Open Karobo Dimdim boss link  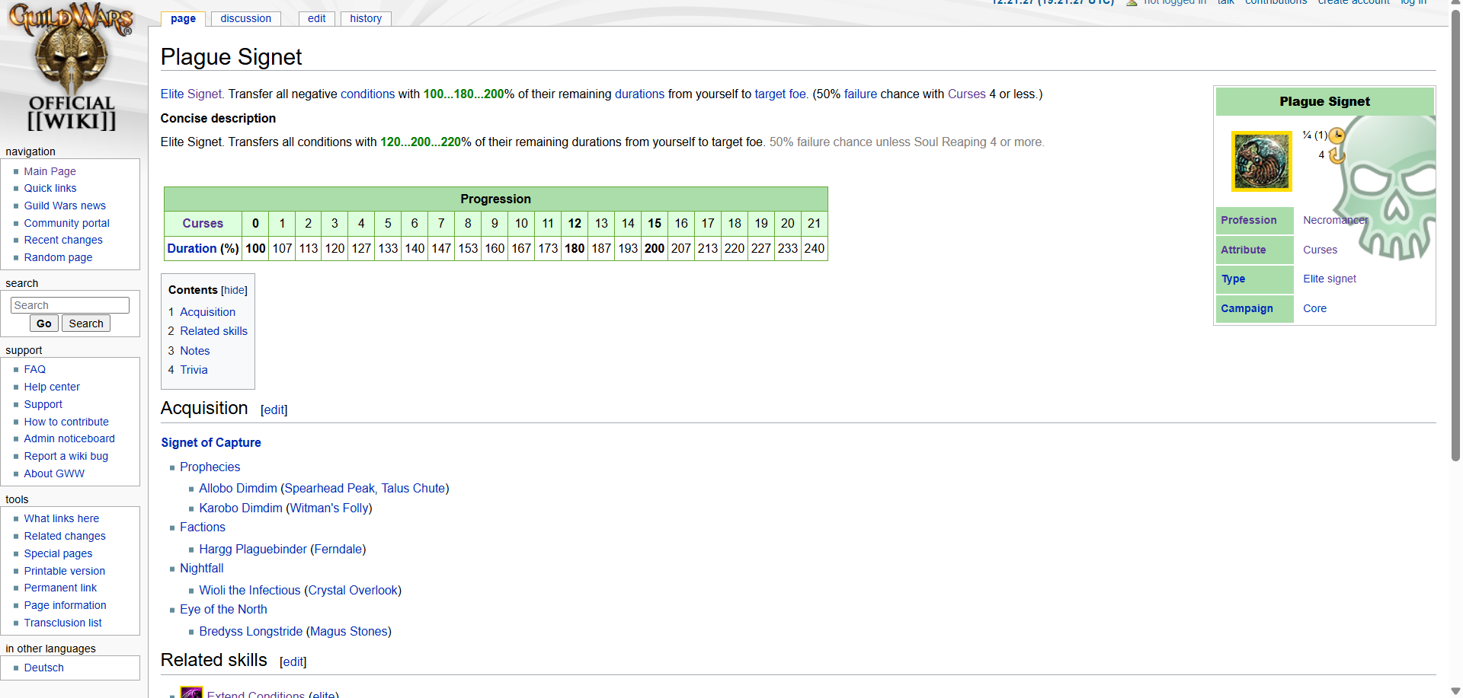click(x=241, y=508)
